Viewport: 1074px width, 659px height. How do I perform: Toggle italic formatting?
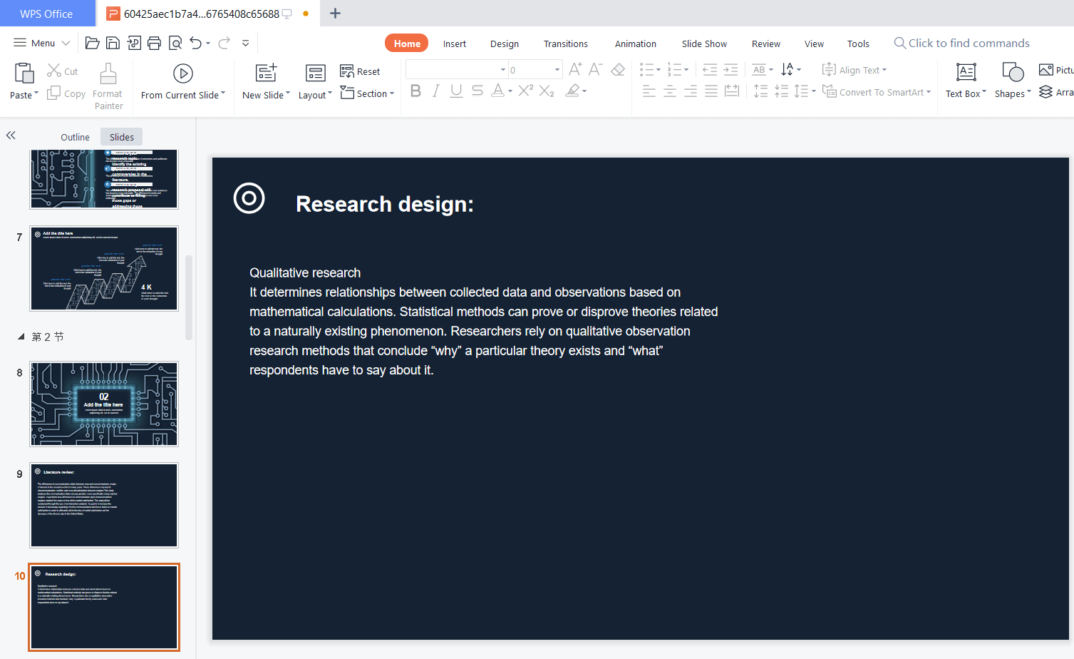click(435, 91)
